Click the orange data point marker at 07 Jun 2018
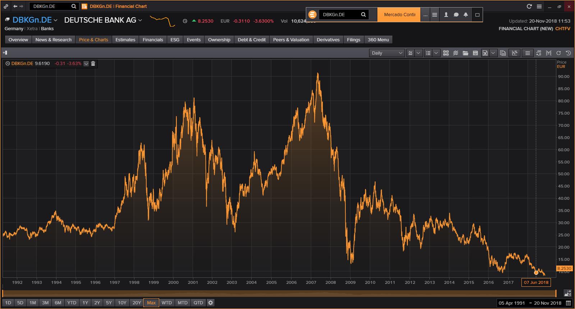 click(x=536, y=273)
